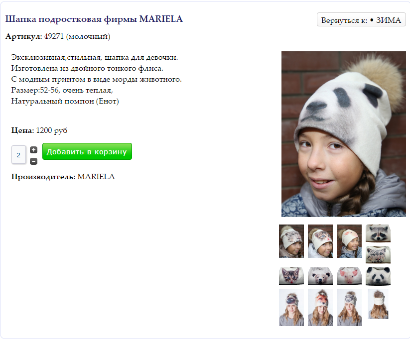Click the product title Шапка подростковая фирмы MARIELA

point(94,19)
